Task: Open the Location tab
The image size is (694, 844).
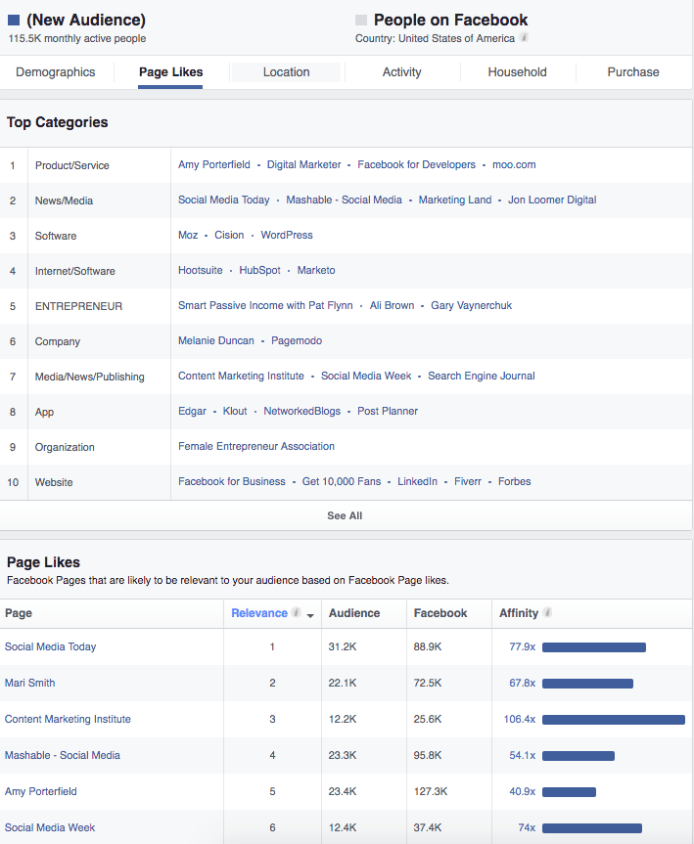Action: point(286,72)
